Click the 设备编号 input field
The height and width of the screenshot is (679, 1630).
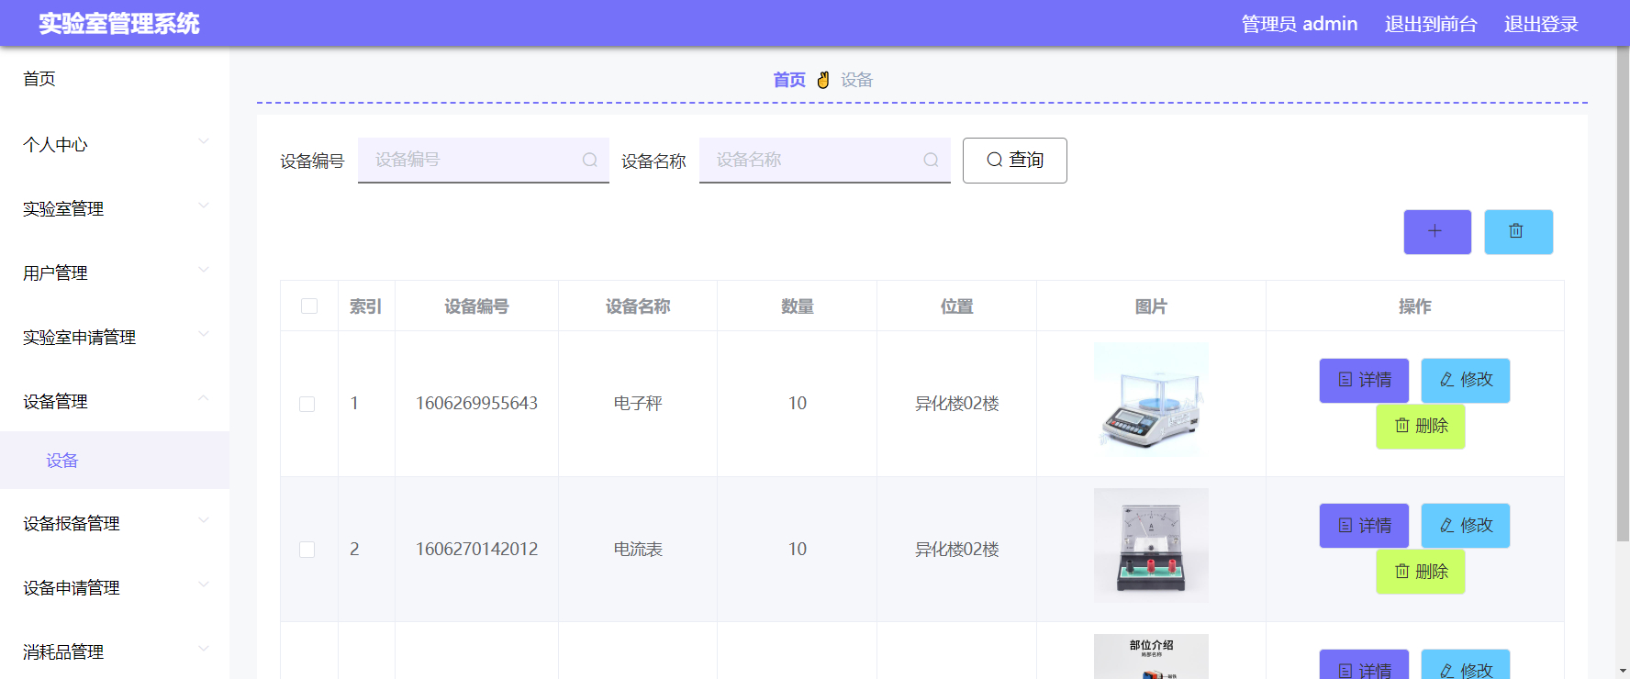pyautogui.click(x=484, y=160)
